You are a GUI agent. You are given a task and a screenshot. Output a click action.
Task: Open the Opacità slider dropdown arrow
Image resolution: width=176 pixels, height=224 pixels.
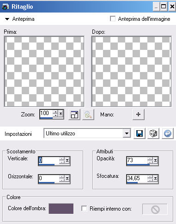155,161
